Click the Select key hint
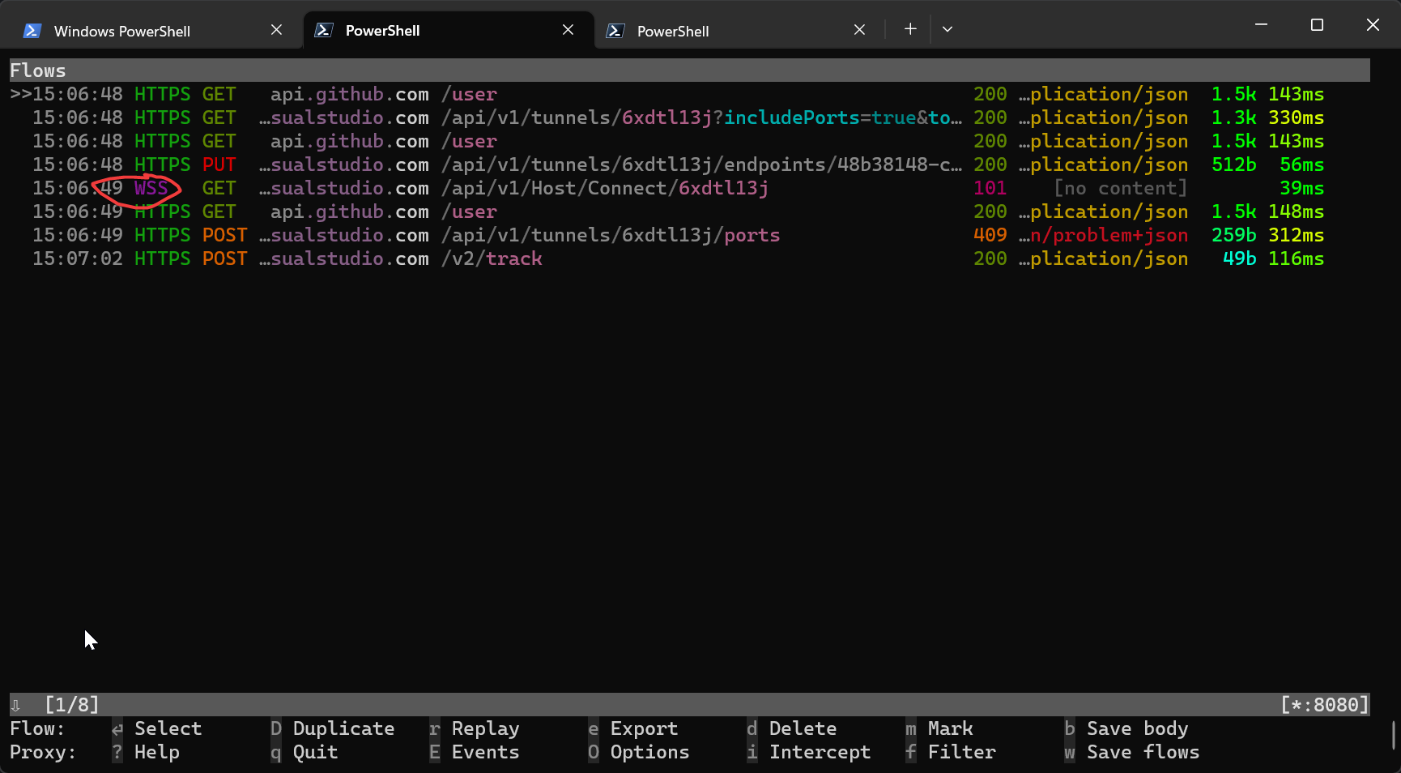1401x773 pixels. pyautogui.click(x=156, y=728)
